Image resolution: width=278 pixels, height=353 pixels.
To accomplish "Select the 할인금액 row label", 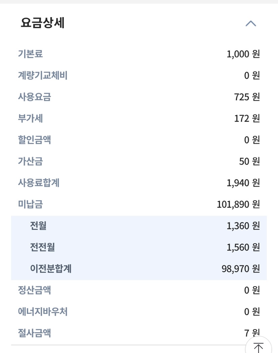I will [34, 140].
